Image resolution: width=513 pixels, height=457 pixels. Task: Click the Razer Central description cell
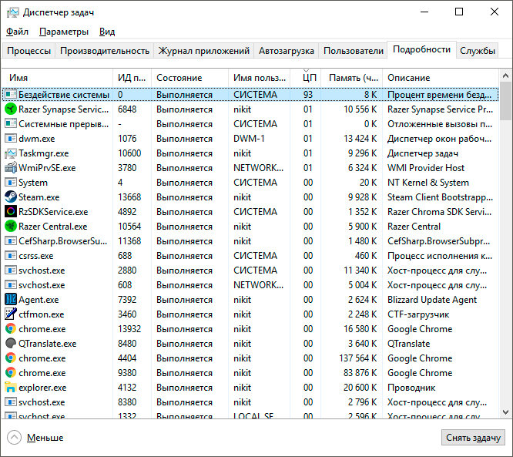414,227
